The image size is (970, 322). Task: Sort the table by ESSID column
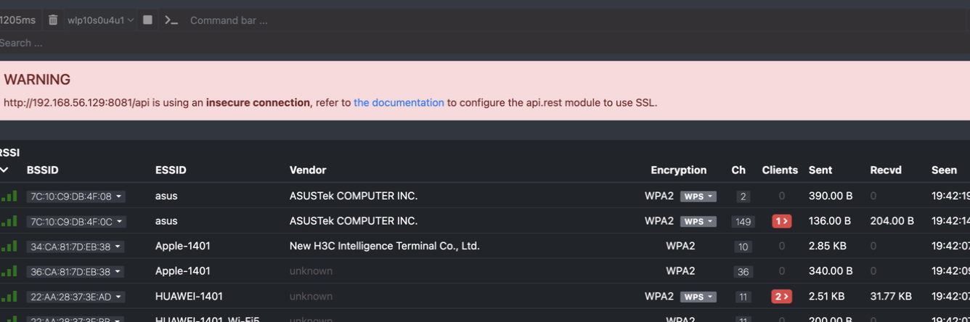point(171,170)
